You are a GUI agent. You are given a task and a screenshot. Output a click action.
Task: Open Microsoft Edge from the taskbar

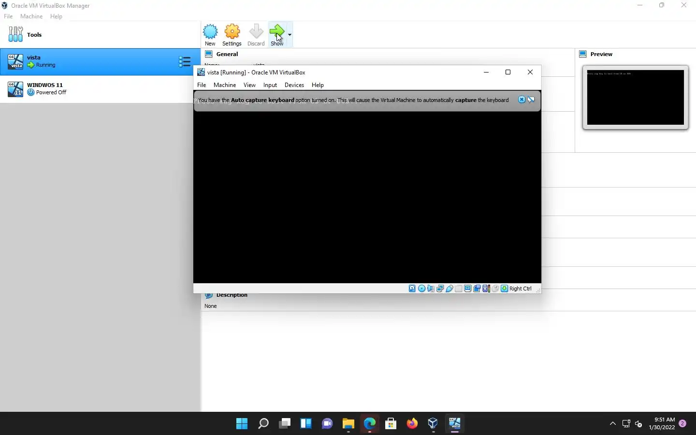pyautogui.click(x=370, y=424)
